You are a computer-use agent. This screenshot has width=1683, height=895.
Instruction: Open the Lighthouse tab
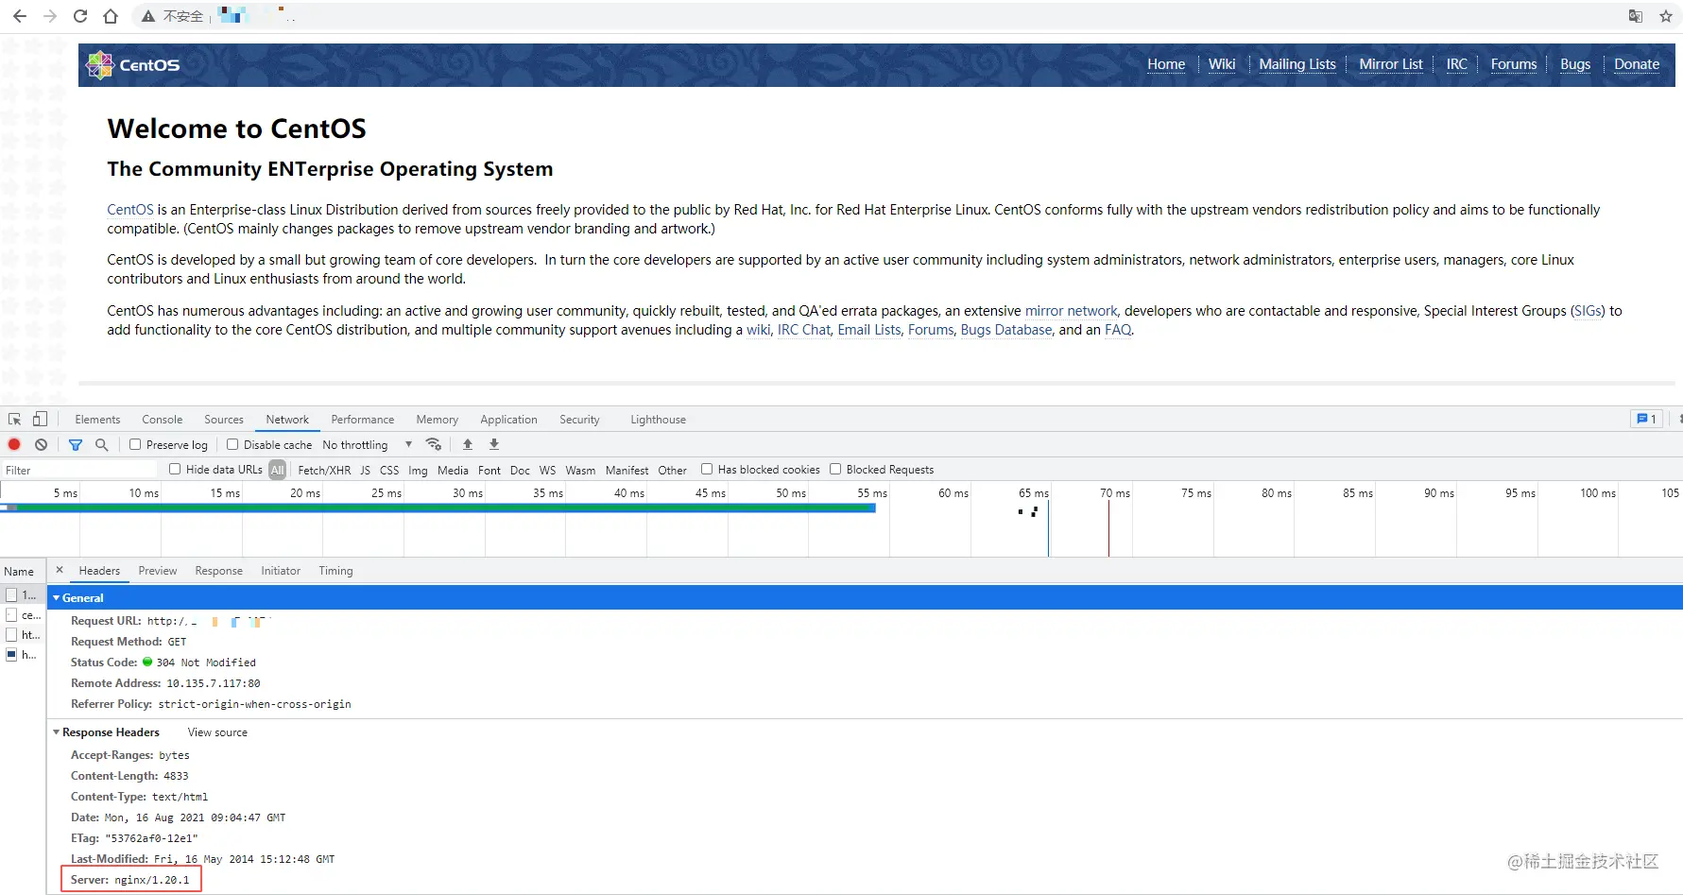coord(659,419)
